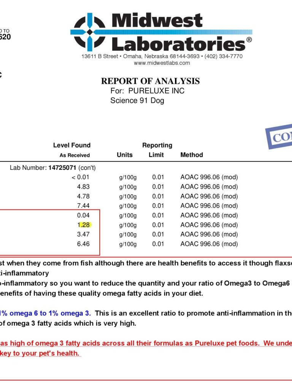Select the REPORT OF ANALYSIS heading
The width and height of the screenshot is (292, 389).
click(x=150, y=81)
